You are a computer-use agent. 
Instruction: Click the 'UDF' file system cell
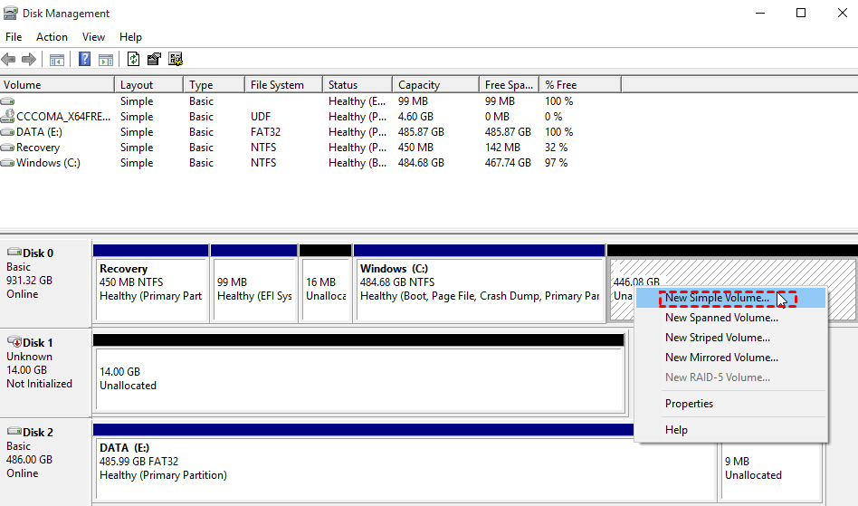click(261, 117)
